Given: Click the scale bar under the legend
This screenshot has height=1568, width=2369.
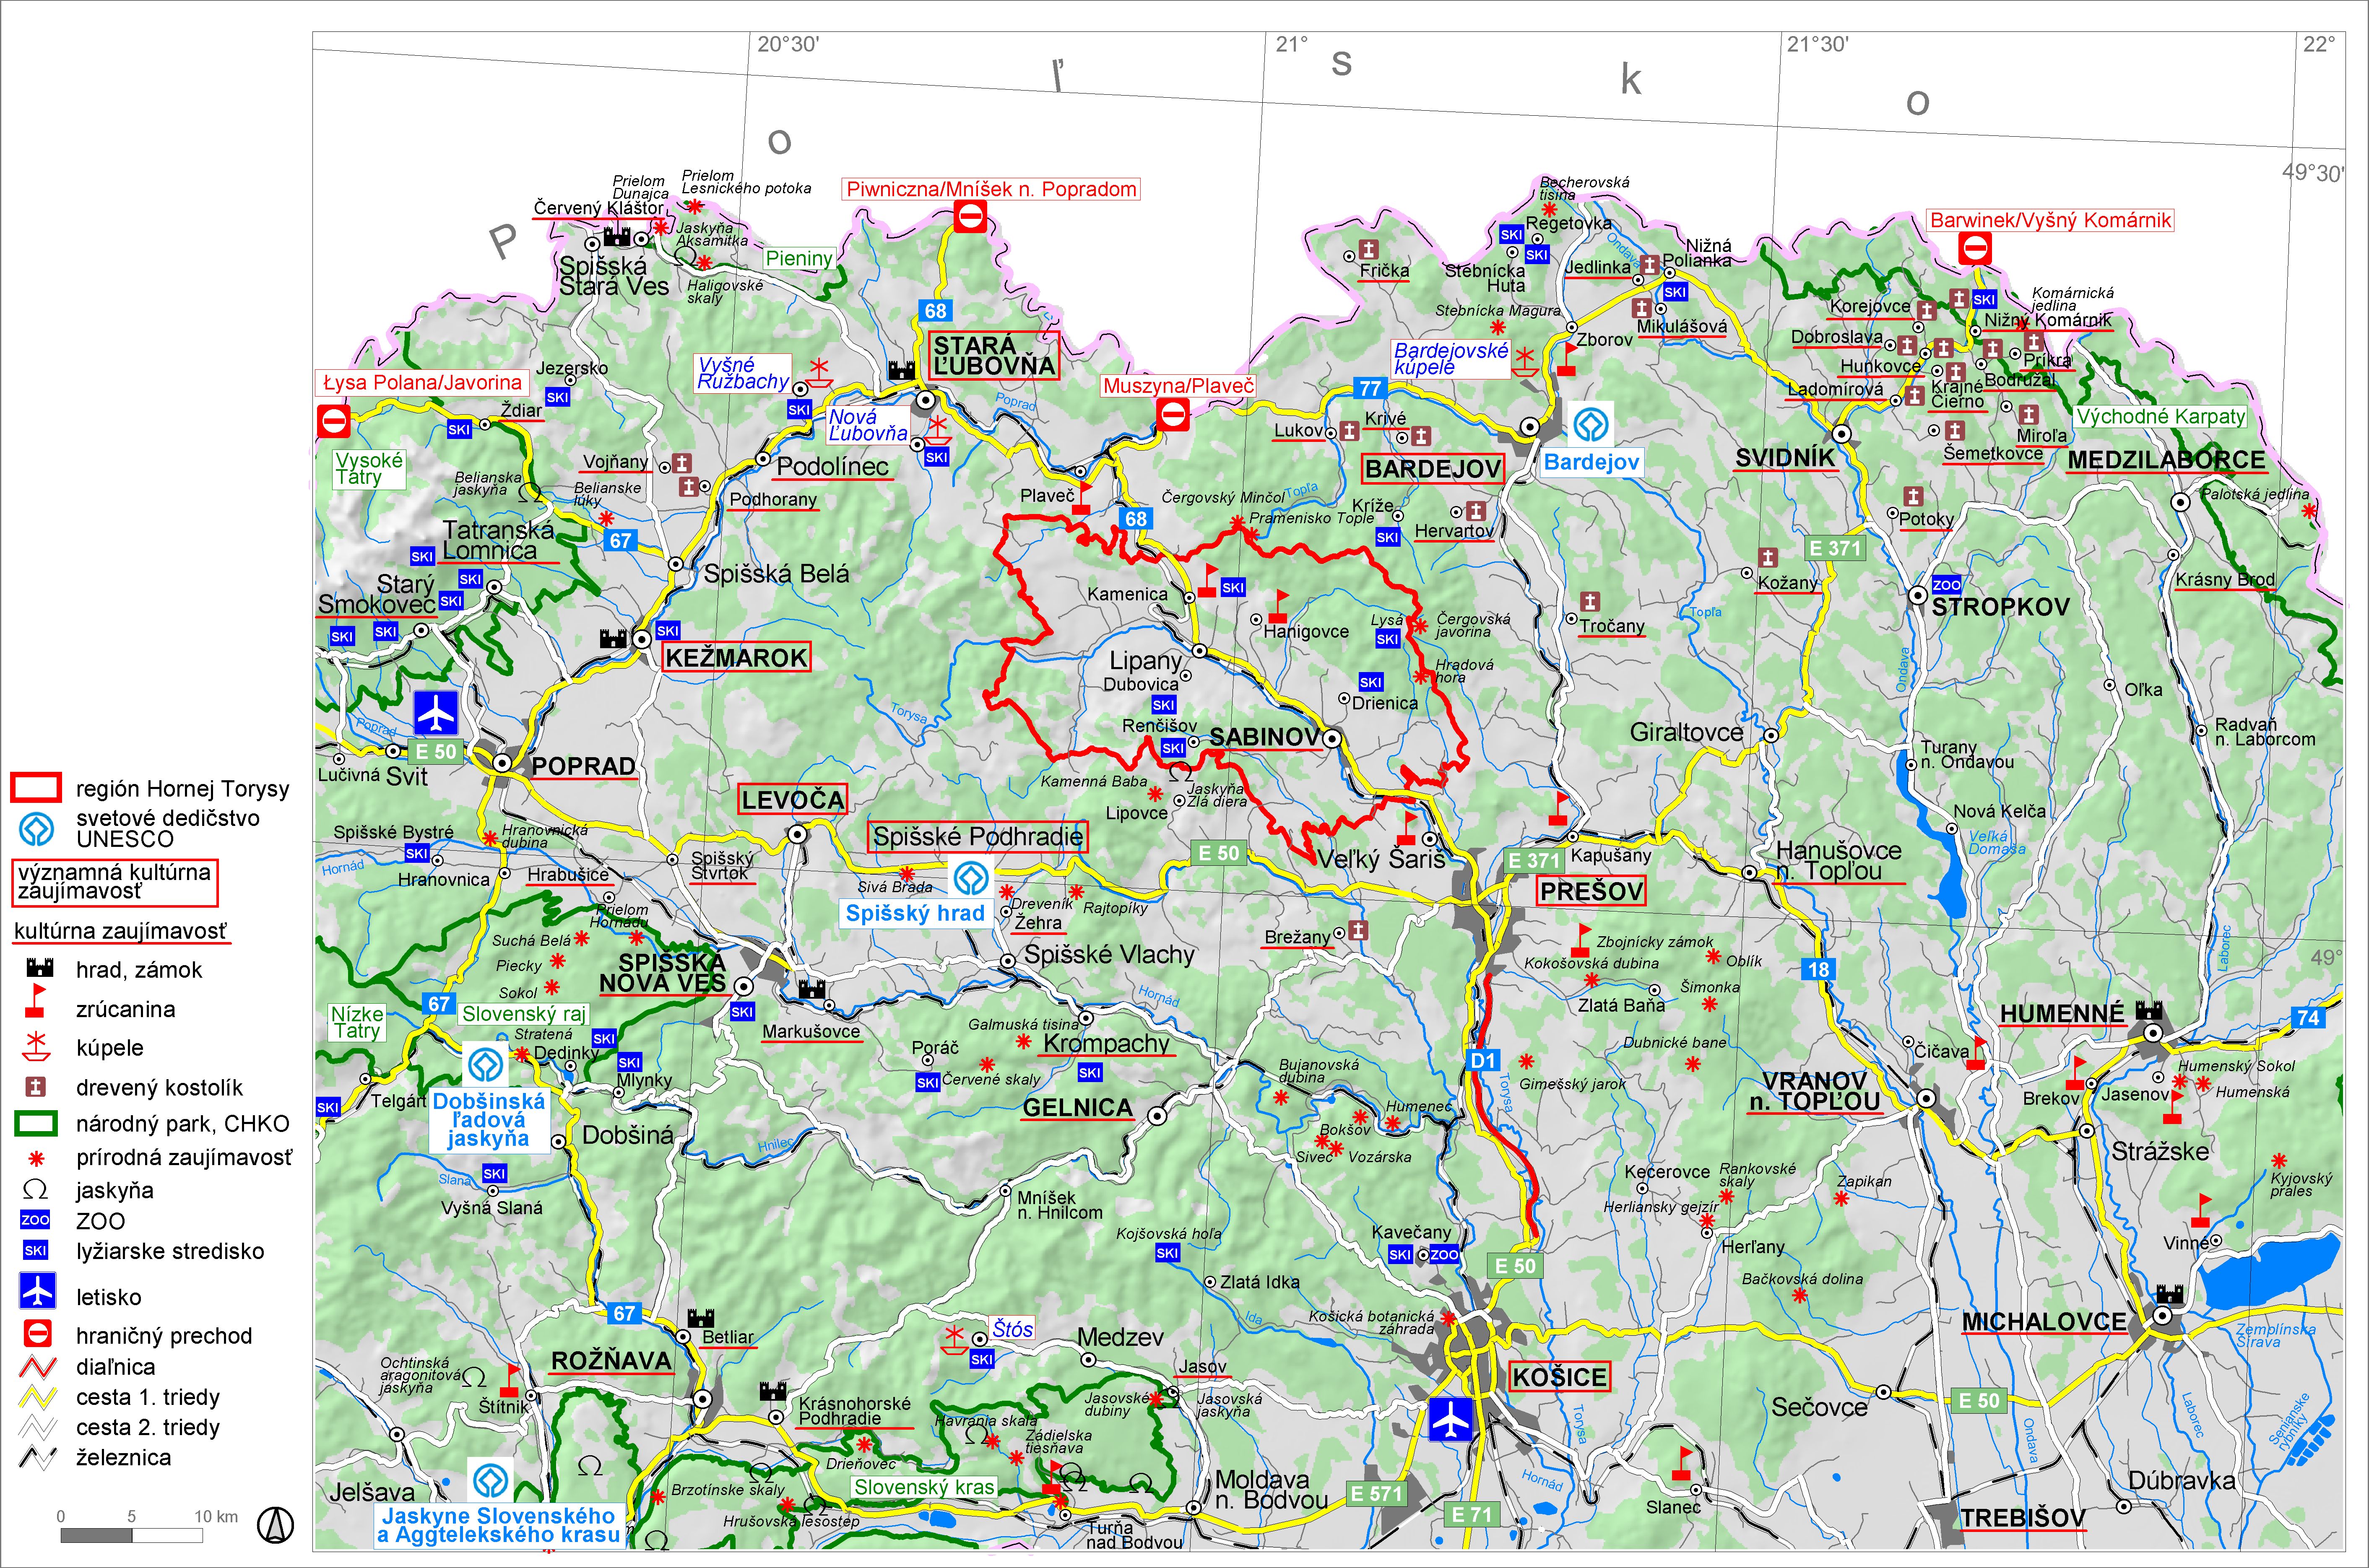Looking at the screenshot, I should (131, 1534).
